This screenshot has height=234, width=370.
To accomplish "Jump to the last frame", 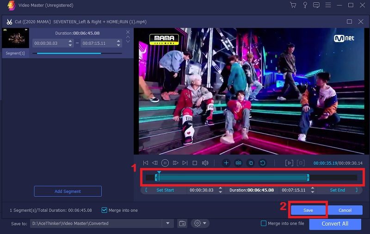I will click(185, 162).
